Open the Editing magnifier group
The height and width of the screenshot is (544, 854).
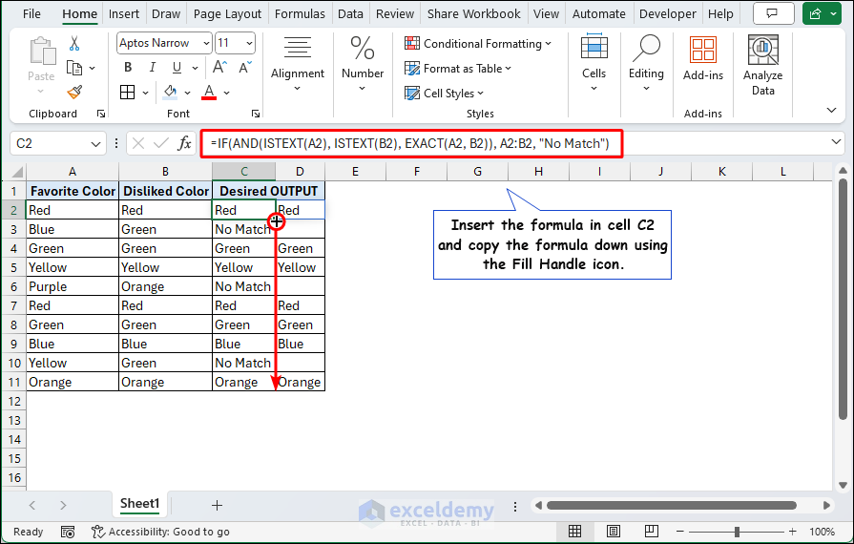pos(646,64)
